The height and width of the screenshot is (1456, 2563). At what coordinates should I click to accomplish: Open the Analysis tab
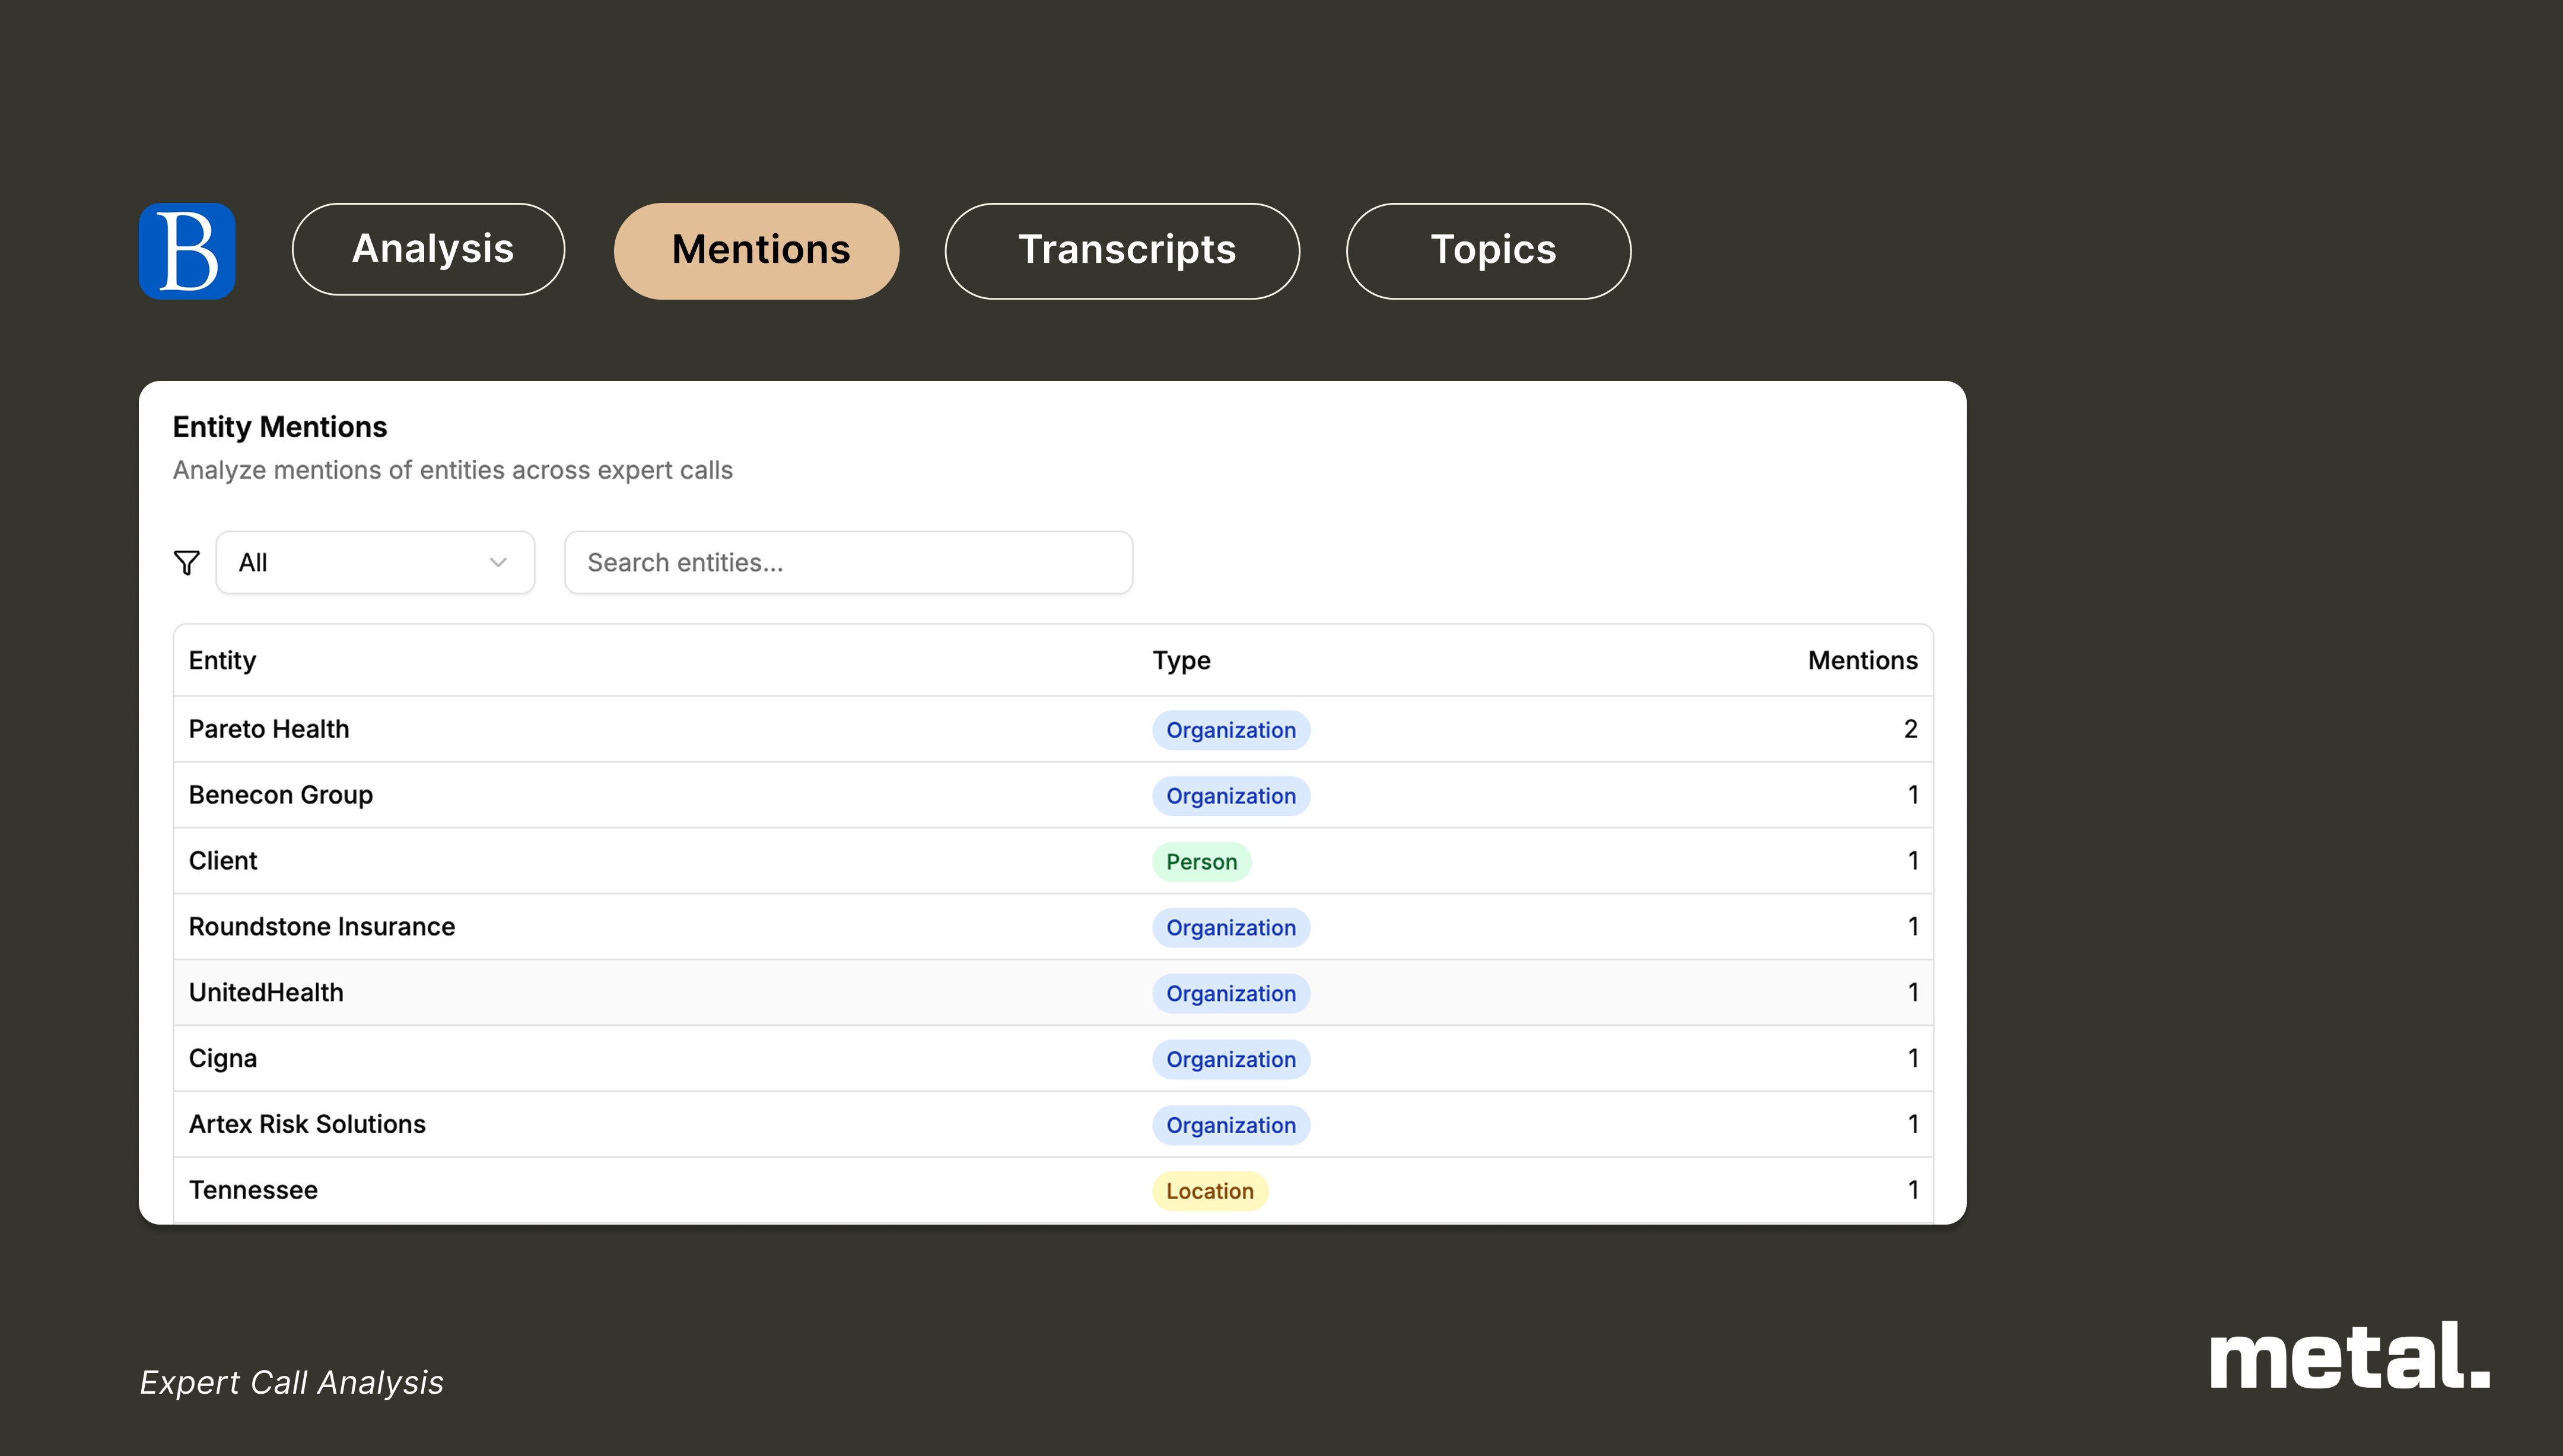(x=429, y=249)
